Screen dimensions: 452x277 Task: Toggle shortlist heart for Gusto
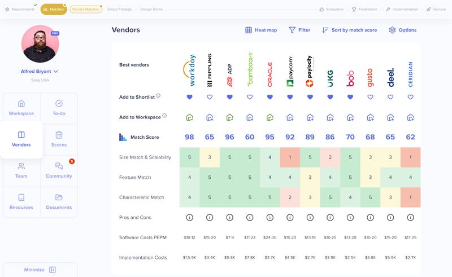tap(370, 97)
